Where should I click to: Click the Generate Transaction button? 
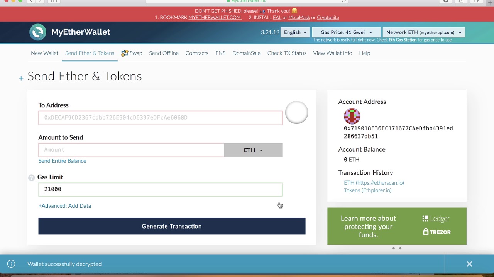pos(172,226)
